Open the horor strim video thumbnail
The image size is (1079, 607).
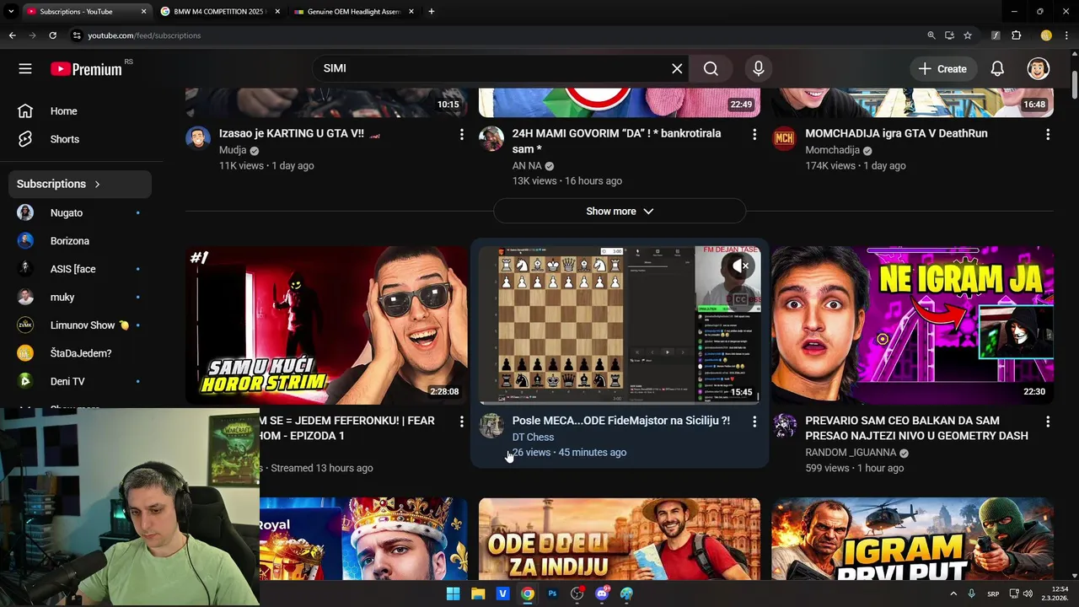[326, 325]
